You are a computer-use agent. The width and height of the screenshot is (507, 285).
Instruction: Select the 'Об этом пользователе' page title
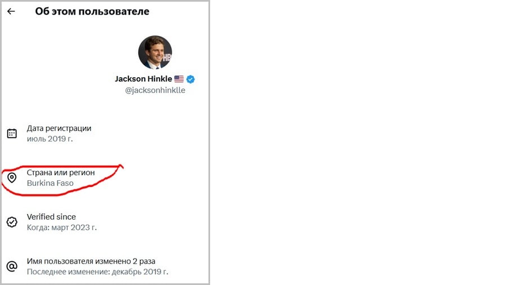[x=92, y=11]
